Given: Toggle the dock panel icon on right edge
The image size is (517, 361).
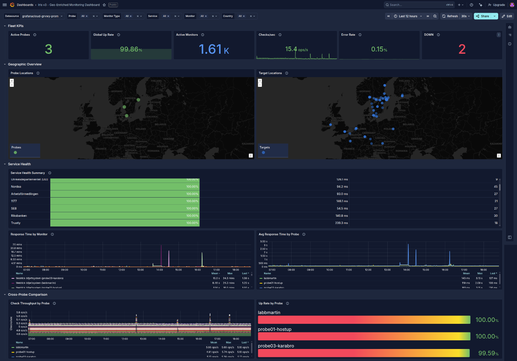Looking at the screenshot, I should [509, 237].
